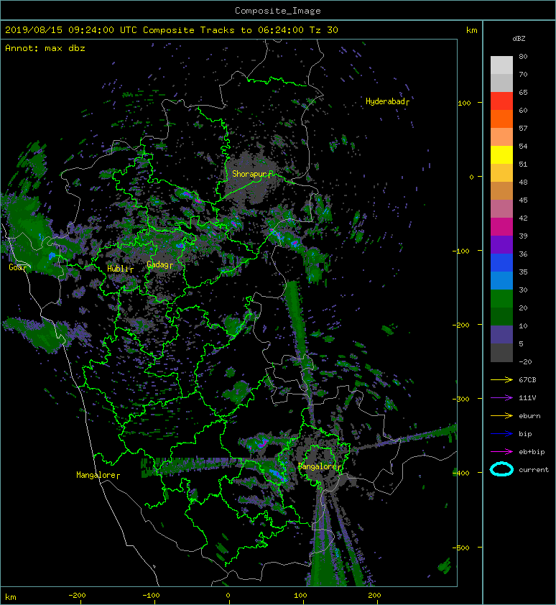Click the Shorapur city label

pos(251,174)
